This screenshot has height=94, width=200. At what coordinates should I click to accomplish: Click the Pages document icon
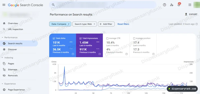(4, 63)
